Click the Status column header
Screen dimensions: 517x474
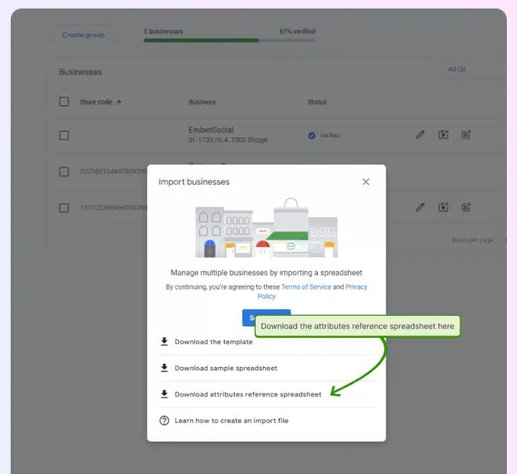pyautogui.click(x=317, y=102)
